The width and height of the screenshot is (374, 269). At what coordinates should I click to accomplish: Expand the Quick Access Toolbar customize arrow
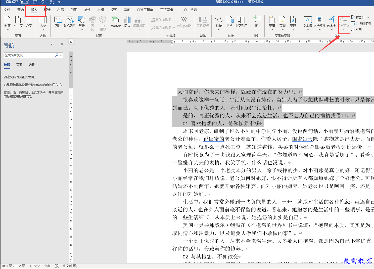pos(59,2)
